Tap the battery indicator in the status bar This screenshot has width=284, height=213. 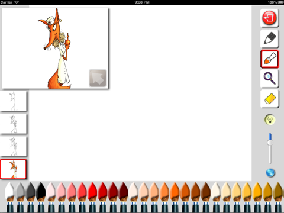click(281, 2)
